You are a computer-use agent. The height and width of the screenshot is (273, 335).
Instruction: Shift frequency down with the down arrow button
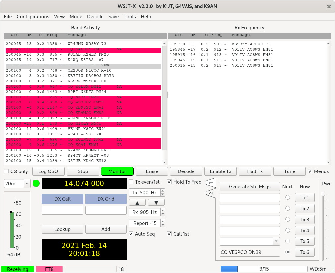(156, 202)
